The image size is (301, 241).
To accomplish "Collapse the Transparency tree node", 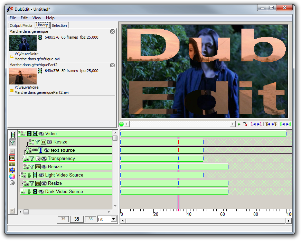I will 25,157.
